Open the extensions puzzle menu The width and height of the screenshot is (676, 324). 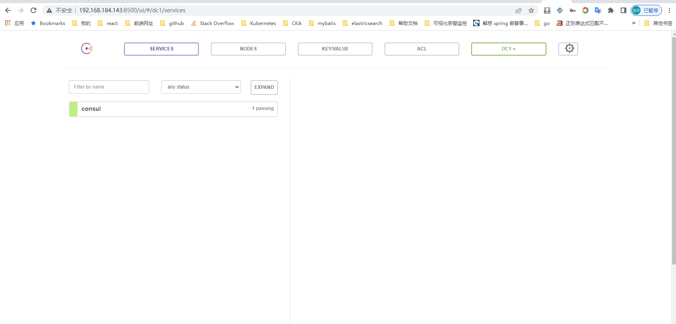(611, 10)
